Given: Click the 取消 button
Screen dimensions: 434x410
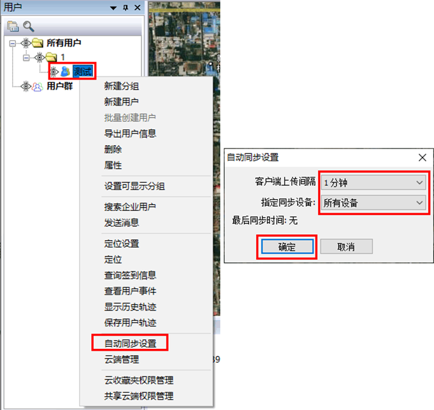Looking at the screenshot, I should (x=346, y=246).
